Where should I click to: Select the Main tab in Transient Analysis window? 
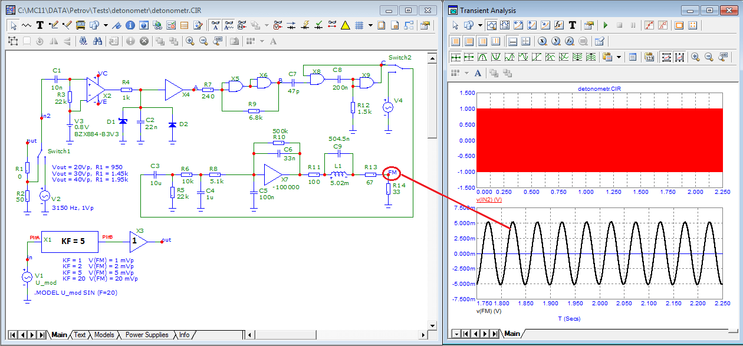pyautogui.click(x=512, y=334)
